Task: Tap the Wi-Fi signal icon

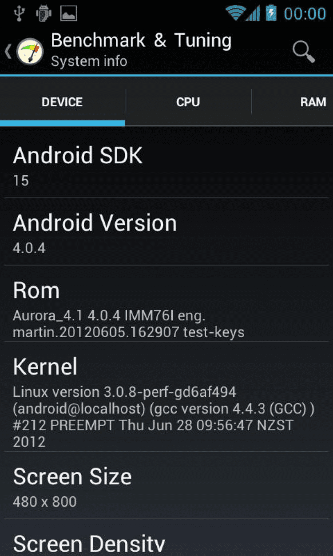Action: point(235,13)
